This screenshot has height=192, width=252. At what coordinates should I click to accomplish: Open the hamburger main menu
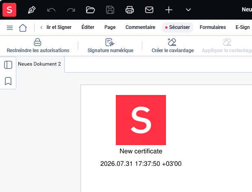coord(10,28)
